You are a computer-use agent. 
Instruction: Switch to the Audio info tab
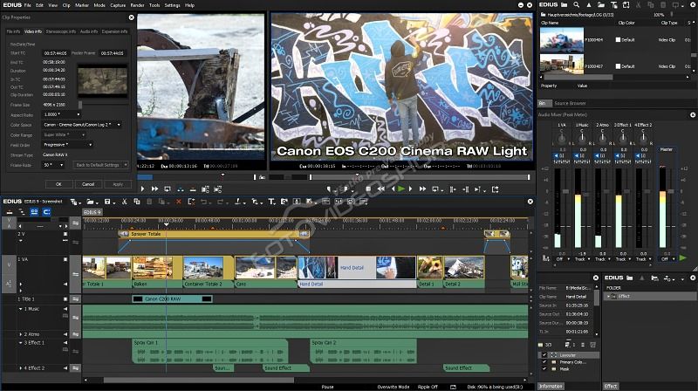pos(89,31)
